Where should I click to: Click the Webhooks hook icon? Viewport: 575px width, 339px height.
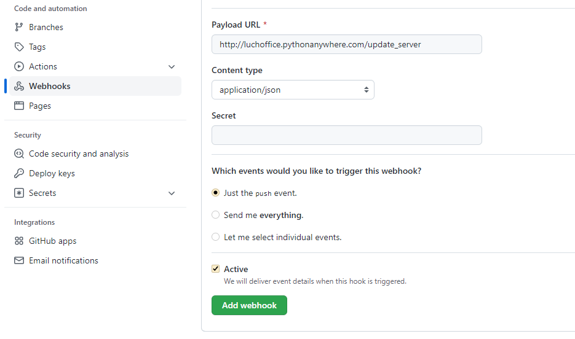tap(18, 86)
